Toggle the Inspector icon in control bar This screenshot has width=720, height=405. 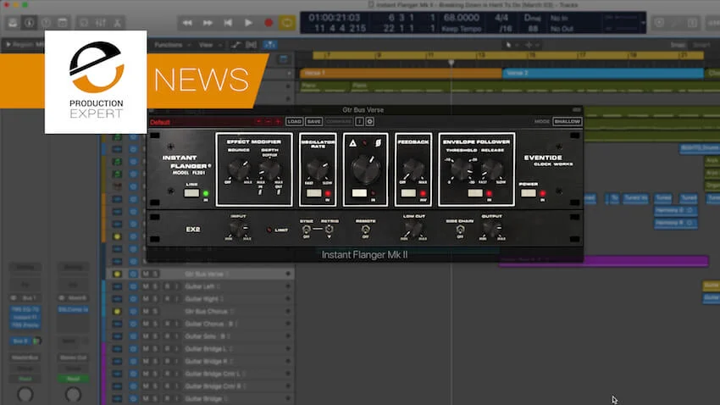(30, 23)
